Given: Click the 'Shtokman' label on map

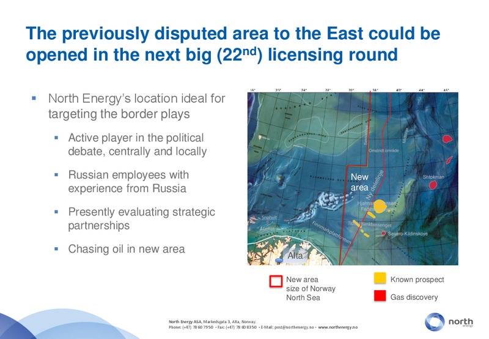Looking at the screenshot, I should [433, 177].
